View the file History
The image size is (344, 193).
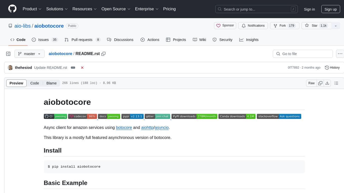pos(332,67)
